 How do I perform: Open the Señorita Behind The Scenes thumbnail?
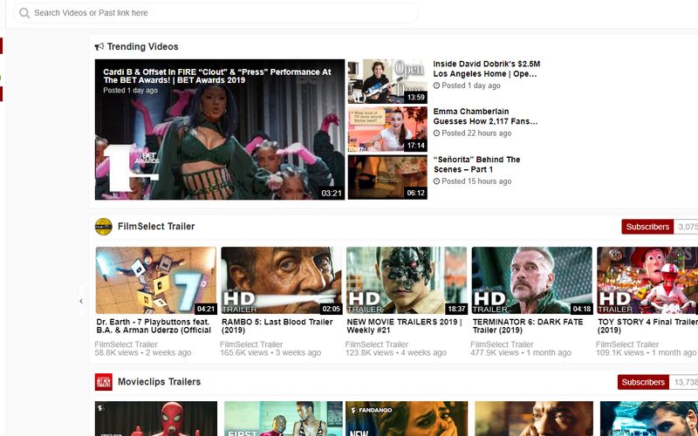click(387, 177)
